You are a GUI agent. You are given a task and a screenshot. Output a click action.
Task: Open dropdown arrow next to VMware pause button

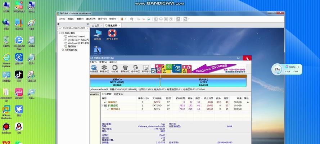(x=125, y=19)
